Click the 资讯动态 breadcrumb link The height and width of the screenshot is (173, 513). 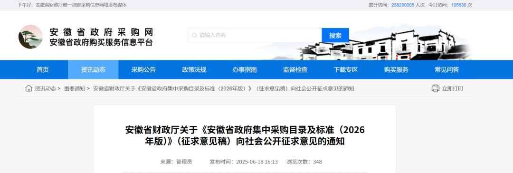click(45, 88)
